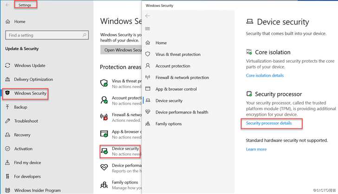Click the Find my device person icon
This screenshot has width=338, height=194.
click(7, 163)
